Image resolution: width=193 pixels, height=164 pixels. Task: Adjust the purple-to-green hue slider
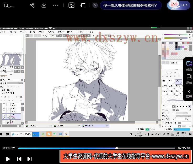(x=176, y=35)
